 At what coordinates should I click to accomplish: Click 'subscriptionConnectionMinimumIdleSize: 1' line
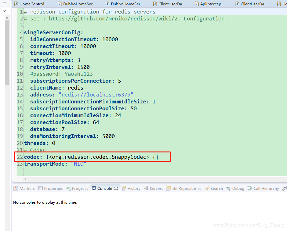click(x=93, y=102)
